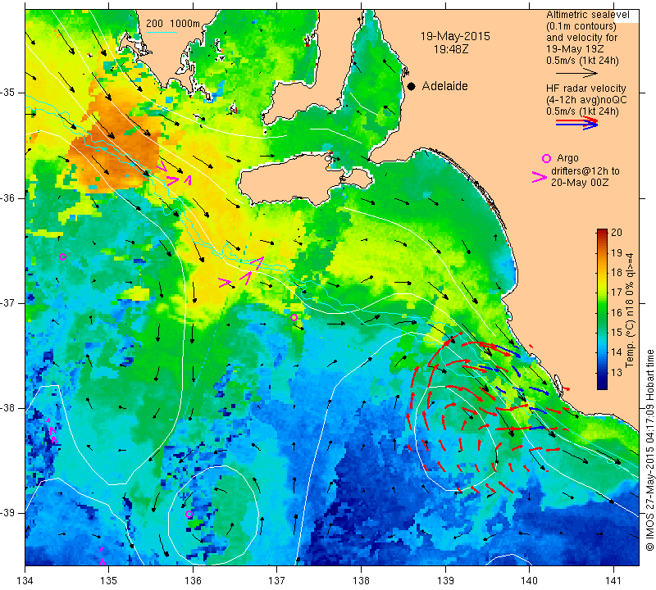
Task: Click the longitude label 137
Action: [x=276, y=581]
